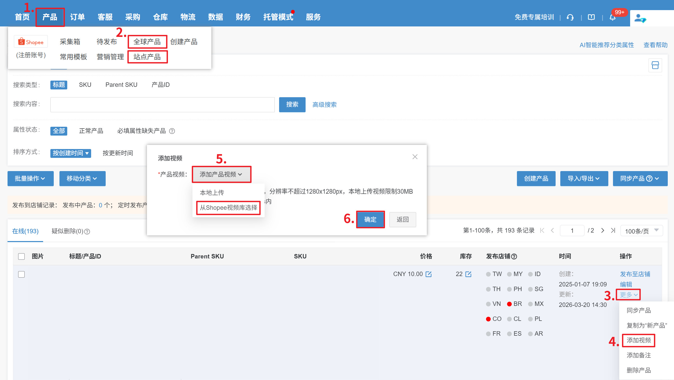Expand the 批量操作 dropdown
The image size is (674, 380).
pos(30,178)
